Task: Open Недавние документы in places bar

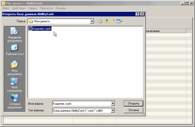Action: (x=15, y=35)
